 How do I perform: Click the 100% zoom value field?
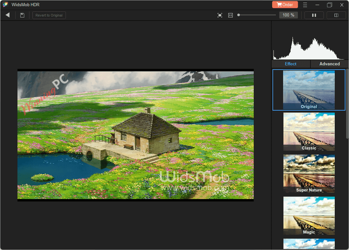point(289,15)
